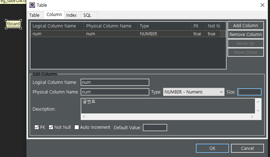The width and height of the screenshot is (270, 157).
Task: Click the num logical name cell in table
Action: 57,34
